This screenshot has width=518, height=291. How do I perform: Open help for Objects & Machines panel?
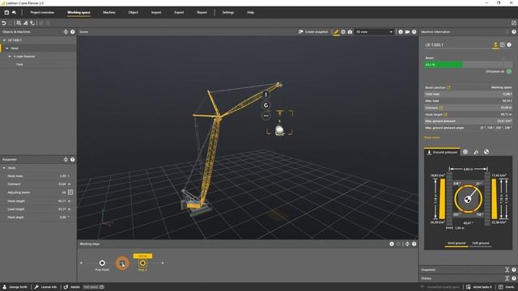point(72,32)
